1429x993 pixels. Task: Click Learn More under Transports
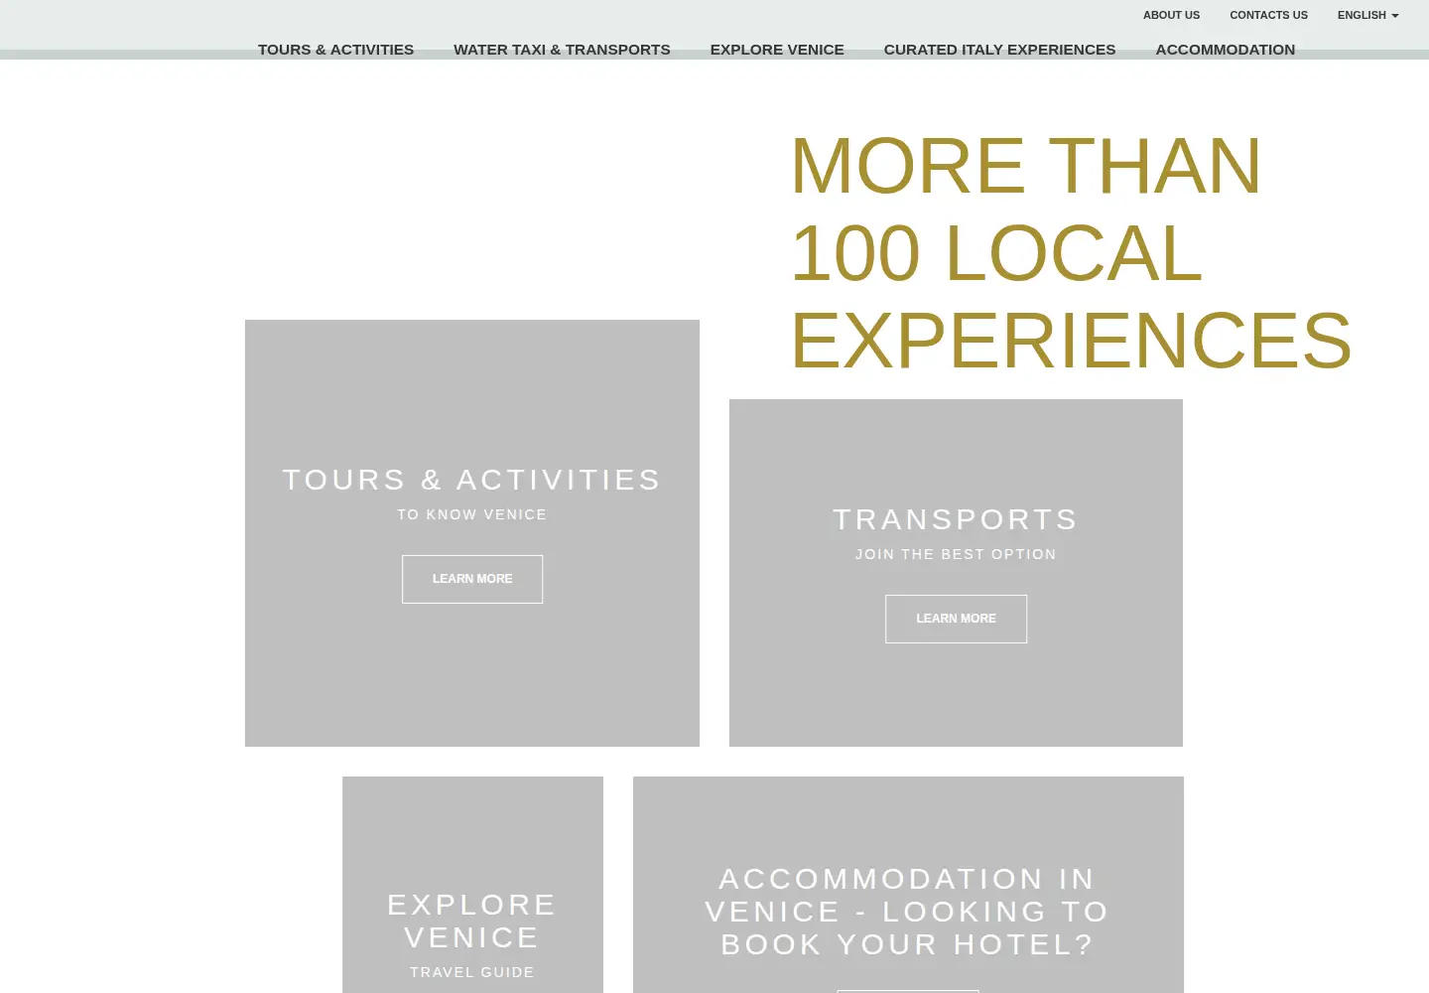pyautogui.click(x=956, y=619)
